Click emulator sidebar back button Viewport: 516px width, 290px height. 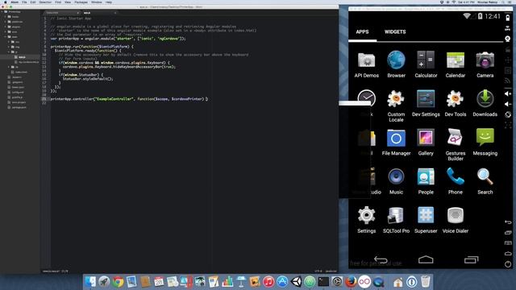[x=508, y=222]
